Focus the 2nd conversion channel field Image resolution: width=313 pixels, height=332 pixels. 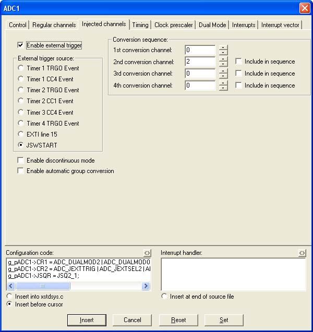[200, 62]
